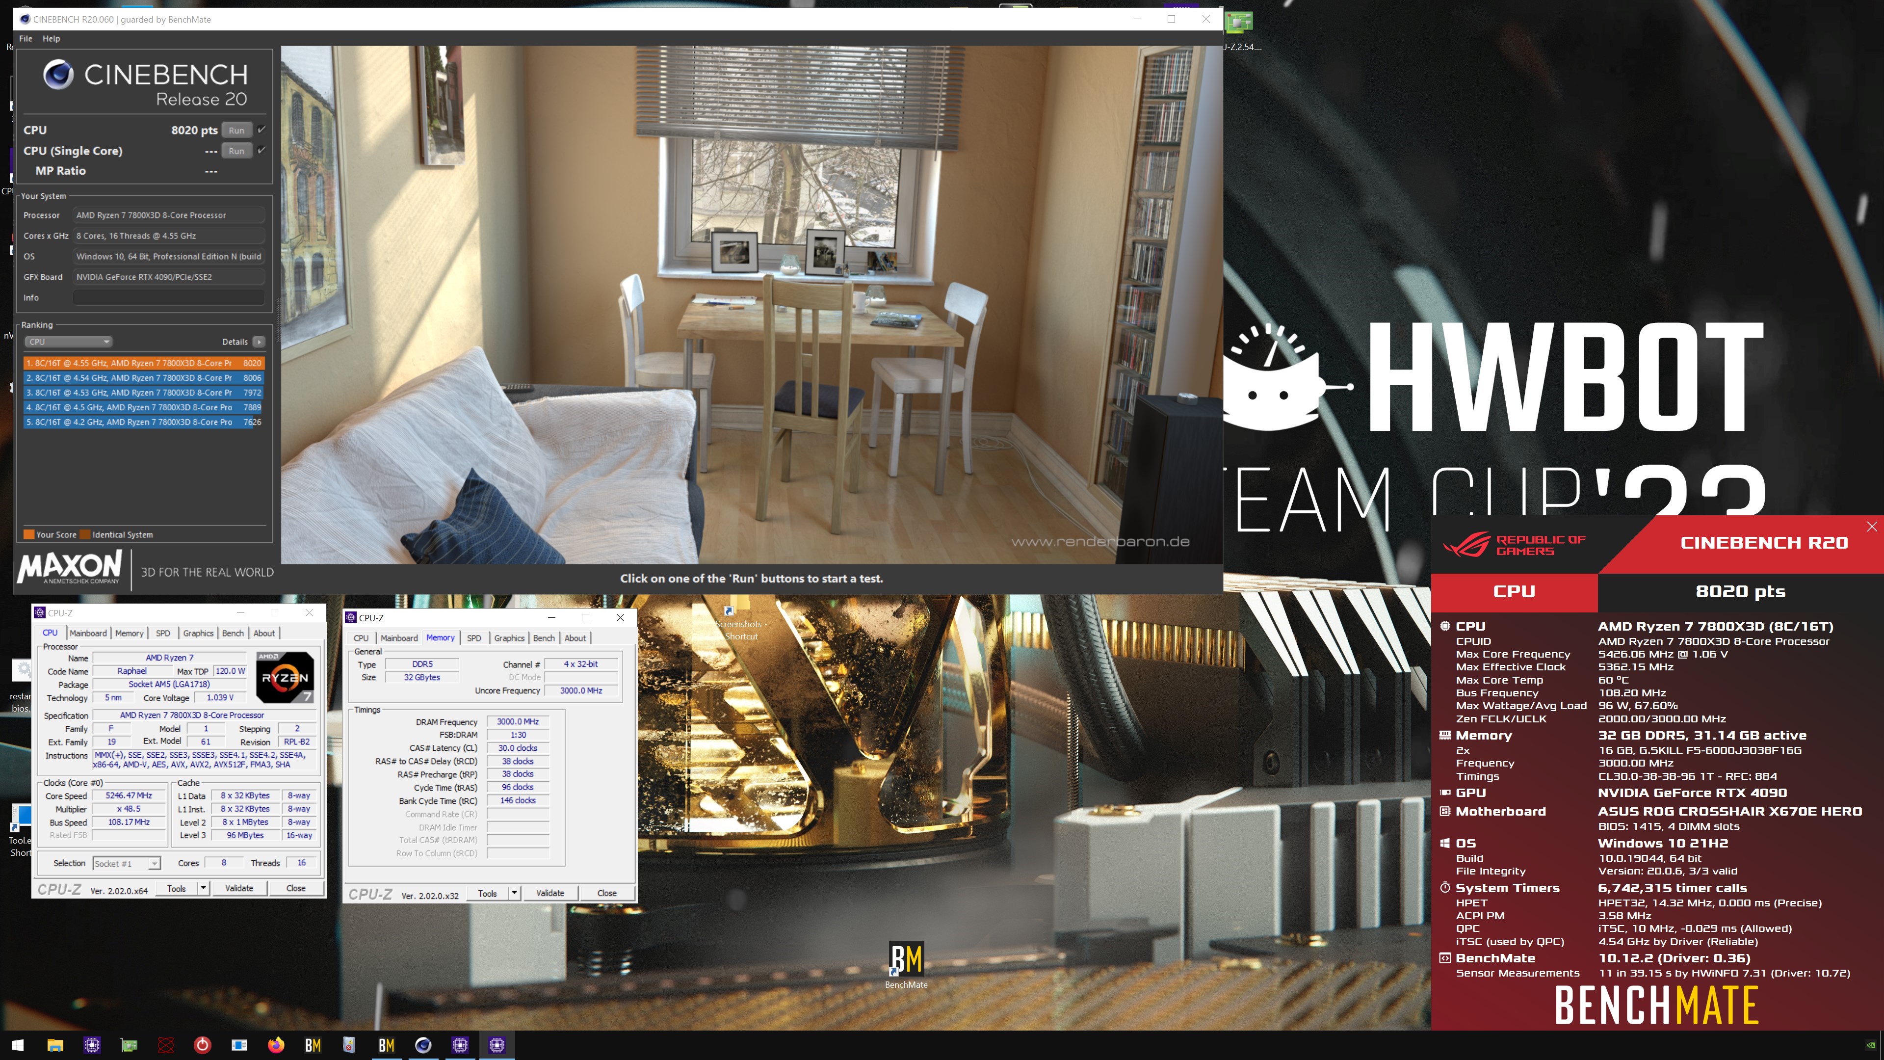
Task: Open the Ranking CPU dropdown
Action: (x=69, y=342)
